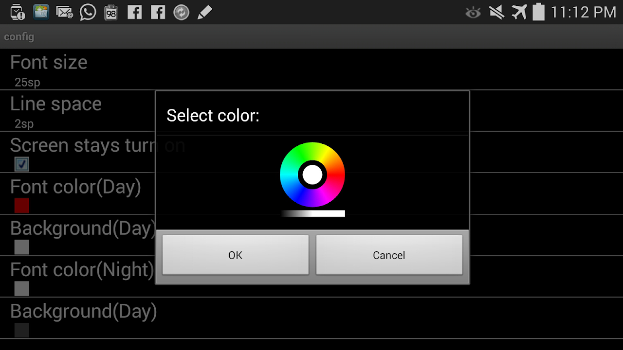Tap the airplane mode icon
Viewport: 623px width, 350px height.
click(519, 12)
